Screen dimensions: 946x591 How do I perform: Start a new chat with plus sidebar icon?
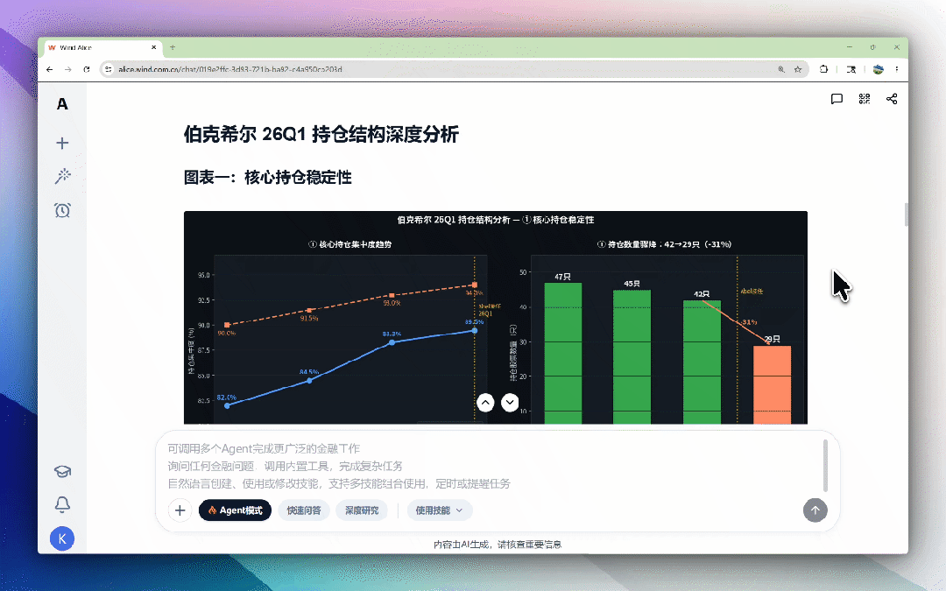62,143
